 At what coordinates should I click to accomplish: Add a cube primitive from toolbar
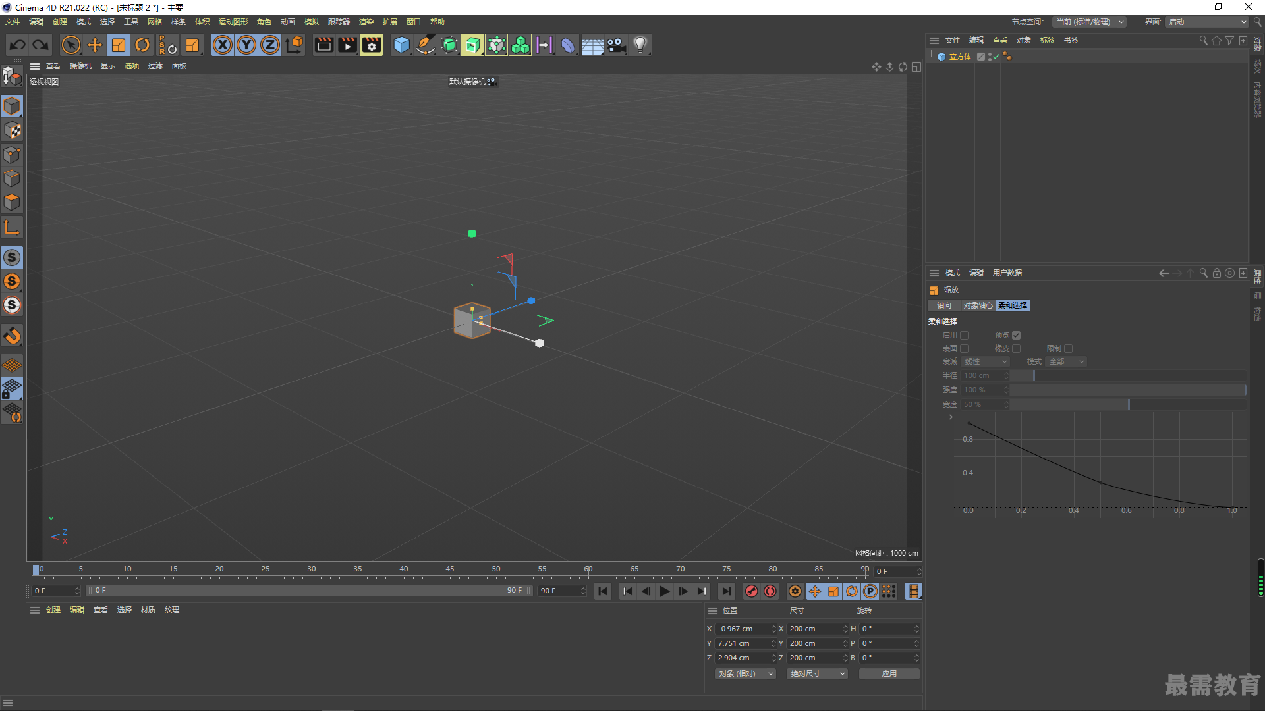click(x=401, y=45)
